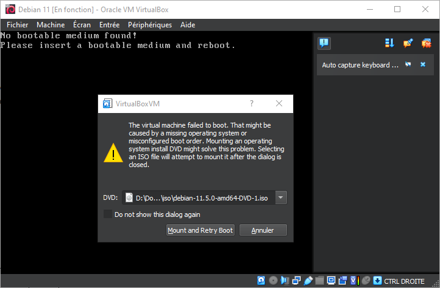Click the USB devices status indicator
440x288 pixels.
(308, 280)
